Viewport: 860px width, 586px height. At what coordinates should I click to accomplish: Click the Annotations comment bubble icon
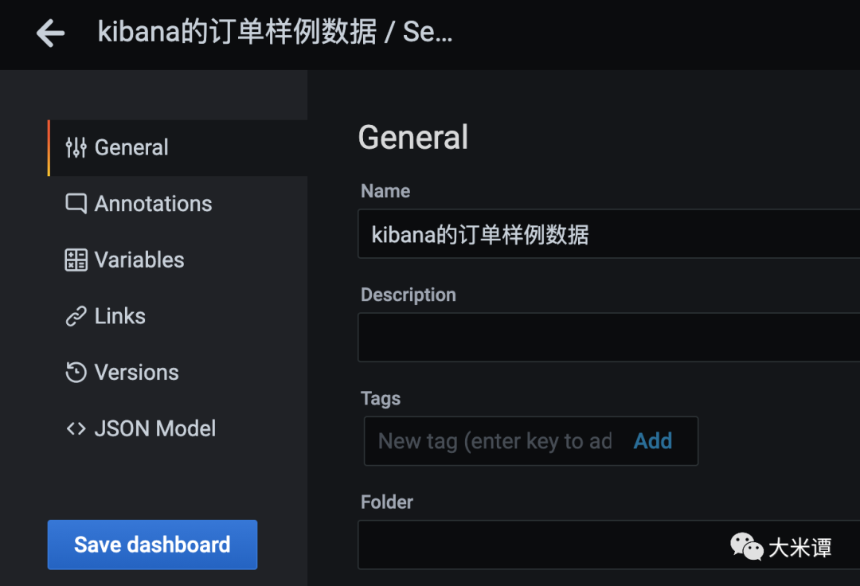tap(76, 204)
